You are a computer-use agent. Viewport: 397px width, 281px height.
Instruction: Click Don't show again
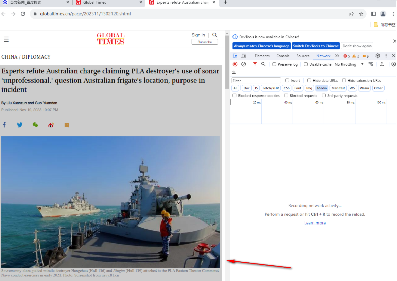tap(357, 46)
